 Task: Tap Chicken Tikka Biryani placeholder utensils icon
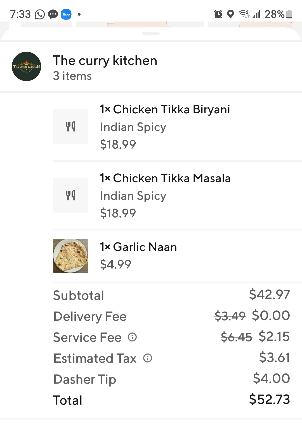70,126
